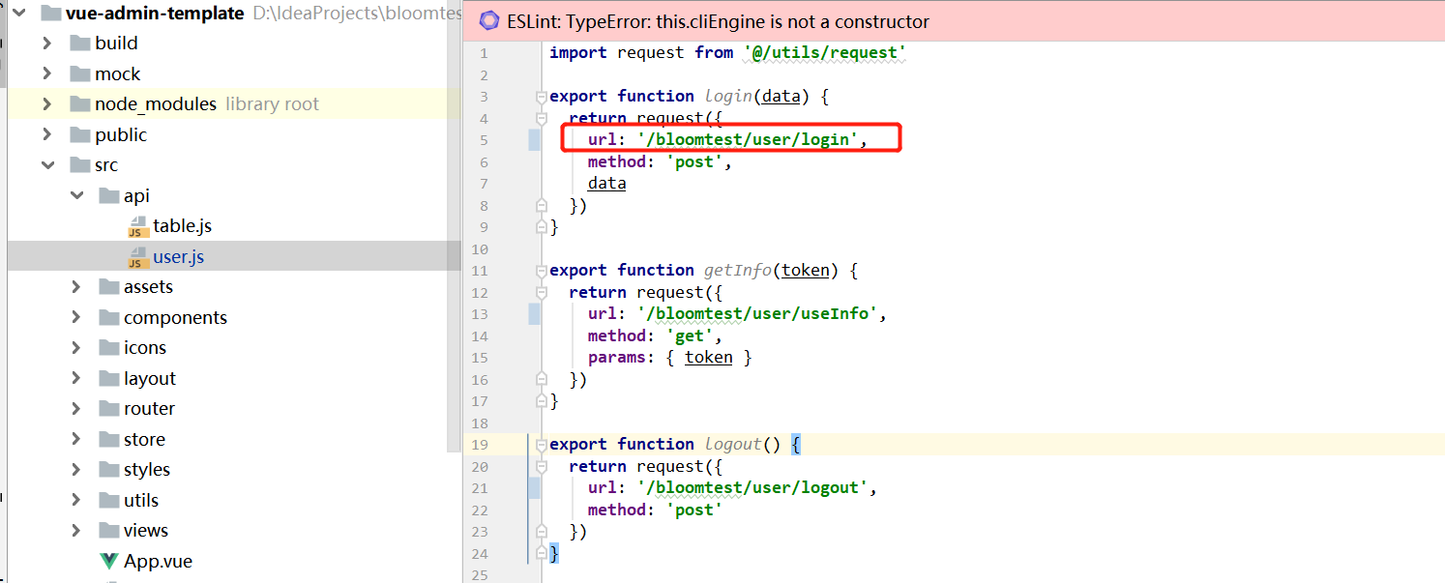This screenshot has height=583, width=1445.
Task: Fold the getInfo function at line 11
Action: click(542, 271)
